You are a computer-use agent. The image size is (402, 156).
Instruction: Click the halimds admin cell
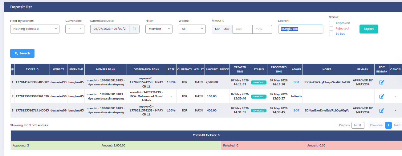(296, 96)
